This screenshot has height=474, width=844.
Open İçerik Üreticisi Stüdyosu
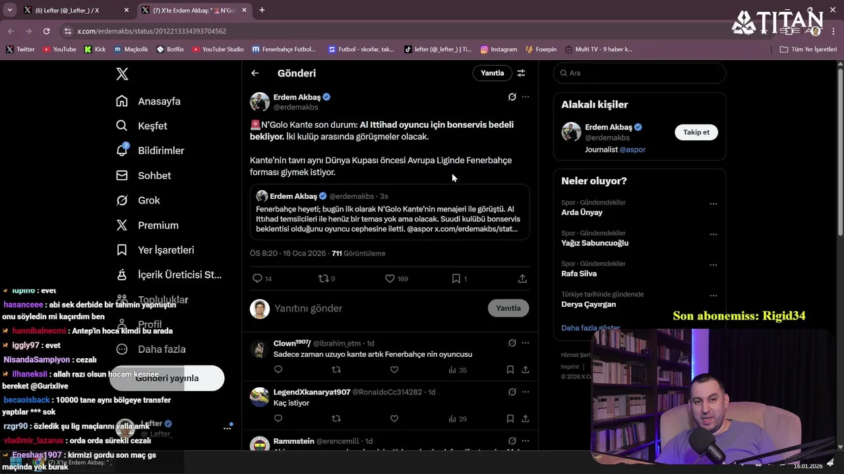(x=169, y=275)
